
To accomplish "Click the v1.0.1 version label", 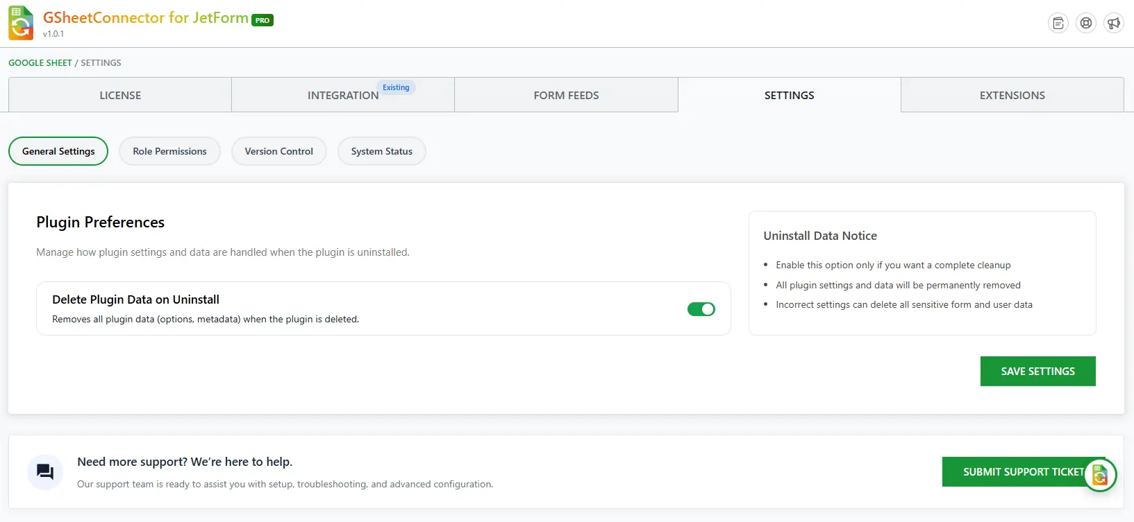I will click(53, 34).
